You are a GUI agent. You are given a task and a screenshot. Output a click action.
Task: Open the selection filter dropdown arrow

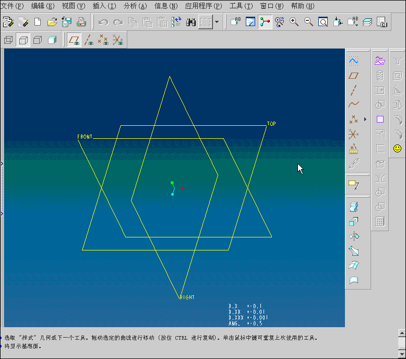click(217, 22)
